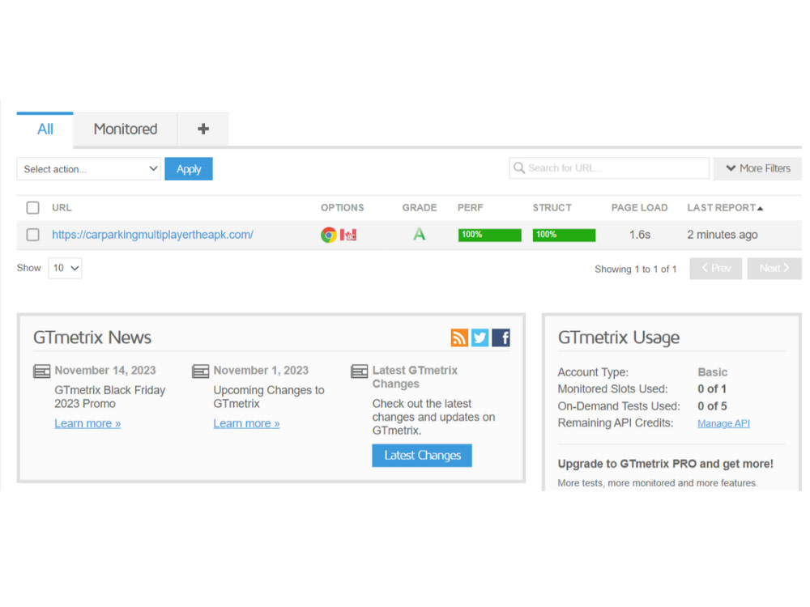Click the 1.6s page load value
Image resolution: width=810 pixels, height=607 pixels.
(640, 235)
